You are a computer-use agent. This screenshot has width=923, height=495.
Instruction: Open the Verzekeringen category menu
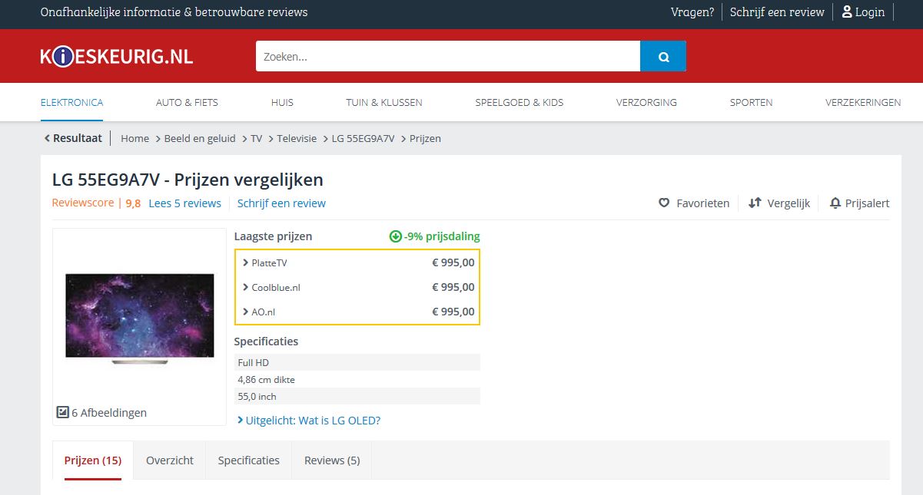click(863, 102)
